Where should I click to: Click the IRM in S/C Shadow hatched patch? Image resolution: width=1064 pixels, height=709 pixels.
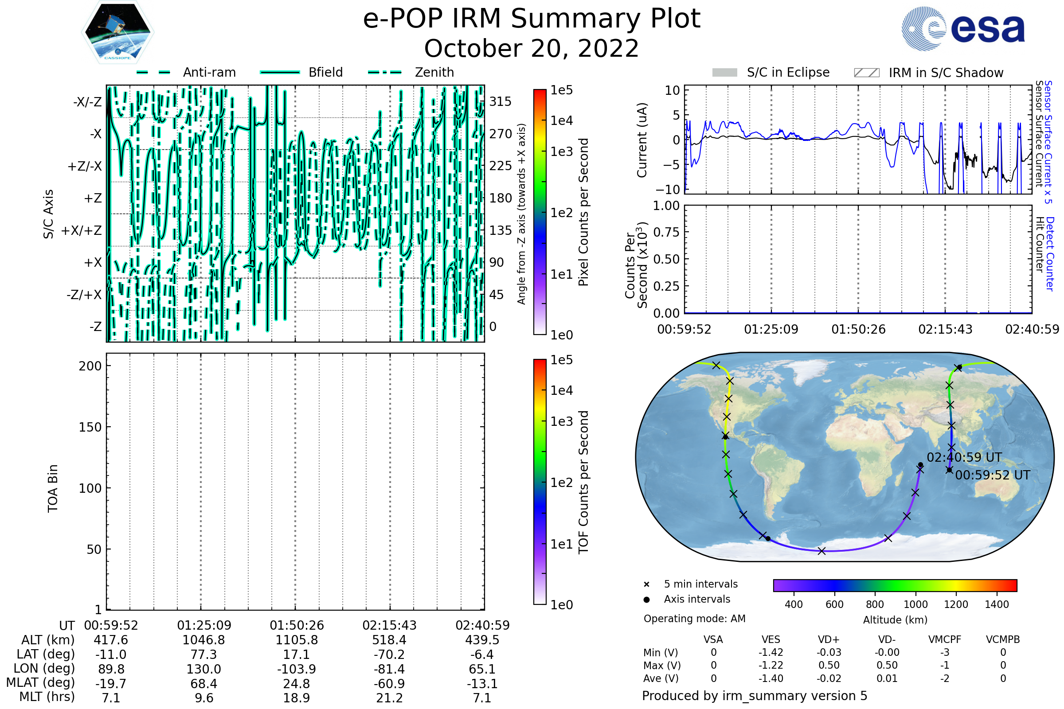pyautogui.click(x=866, y=73)
